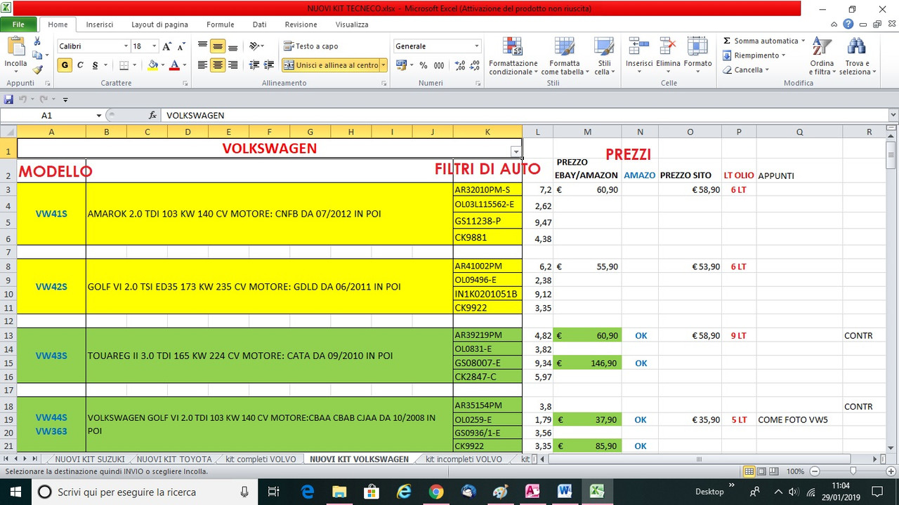
Task: Open the Generale number format dropdown
Action: (x=476, y=46)
